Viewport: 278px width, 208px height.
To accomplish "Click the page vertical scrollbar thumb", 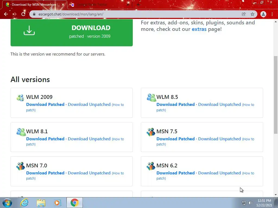I will pos(276,95).
